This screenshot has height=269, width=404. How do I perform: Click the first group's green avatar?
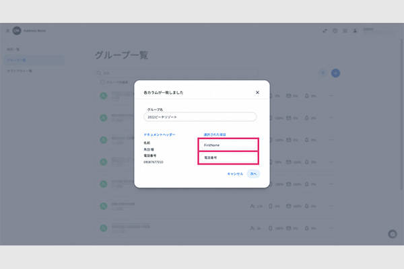(x=103, y=98)
